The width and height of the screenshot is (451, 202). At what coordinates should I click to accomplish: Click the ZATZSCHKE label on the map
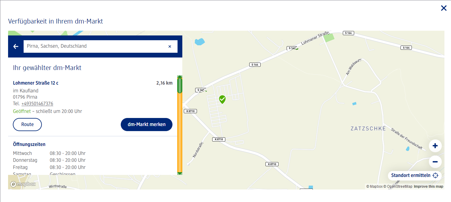click(368, 129)
